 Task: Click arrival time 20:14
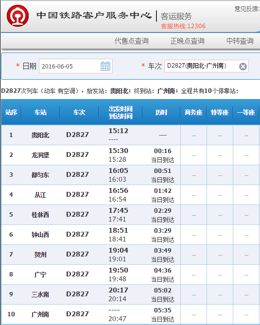tap(117, 299)
